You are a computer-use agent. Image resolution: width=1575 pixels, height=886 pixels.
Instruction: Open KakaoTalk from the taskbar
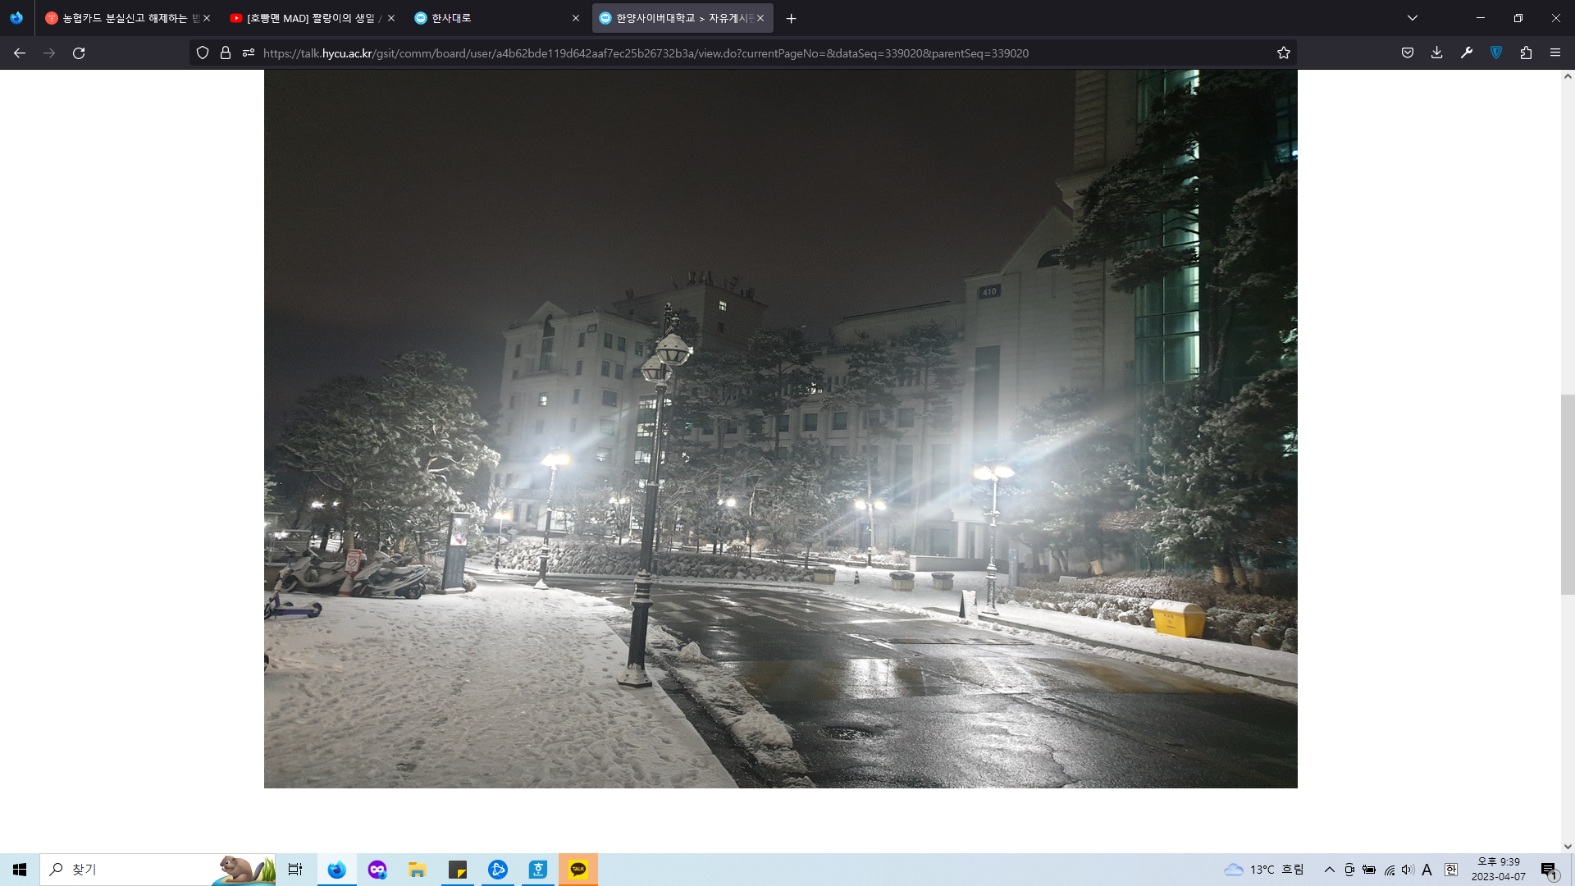(x=578, y=870)
